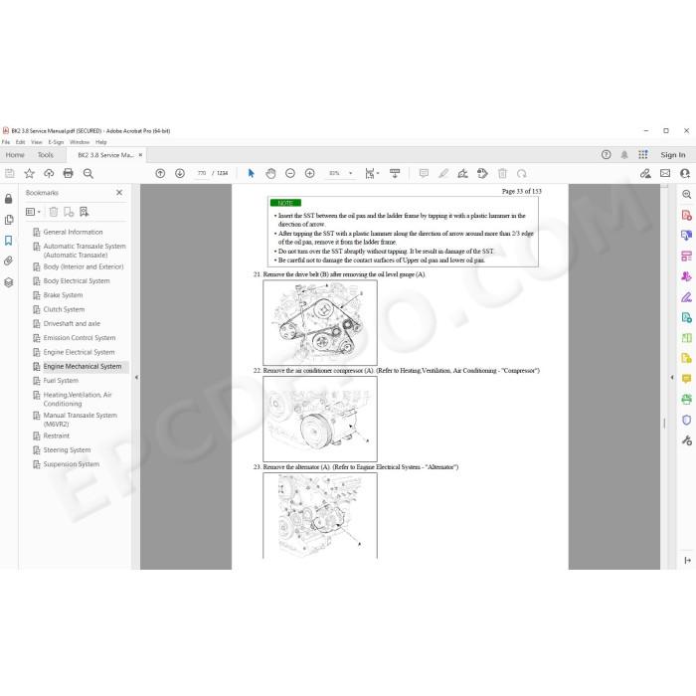Open the Window menu
This screenshot has height=696, width=696.
(x=80, y=142)
